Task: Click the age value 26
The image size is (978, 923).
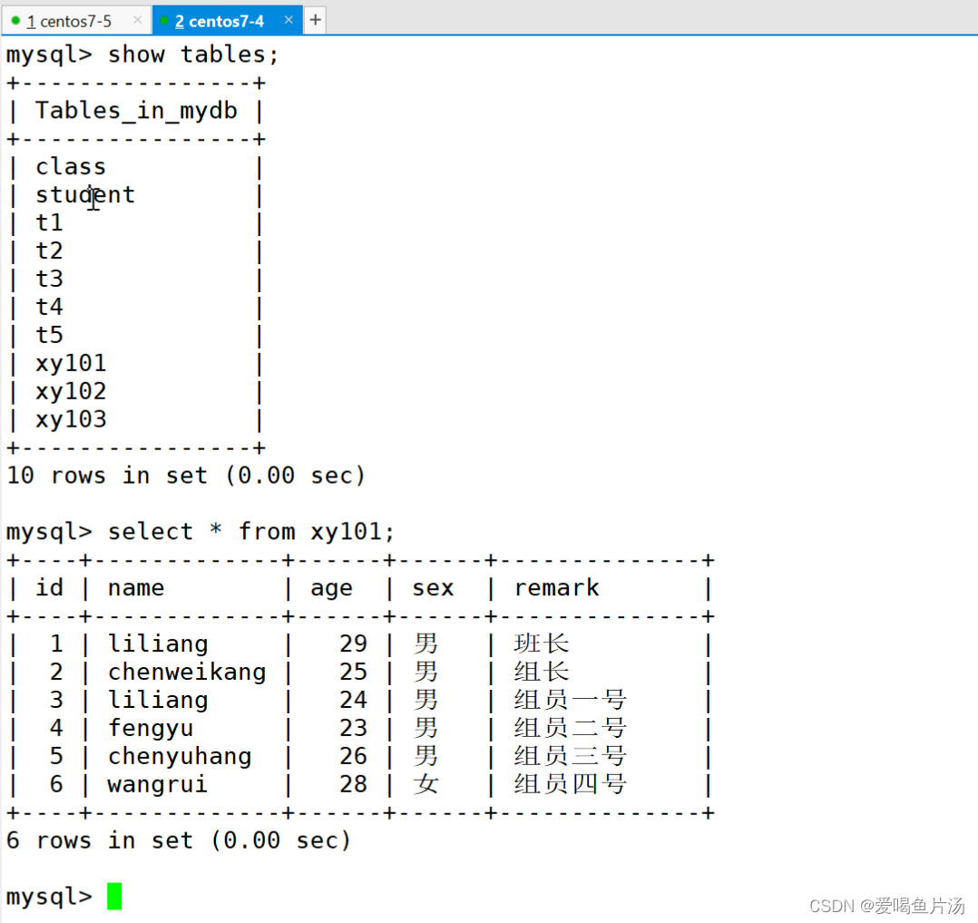Action: (x=353, y=756)
